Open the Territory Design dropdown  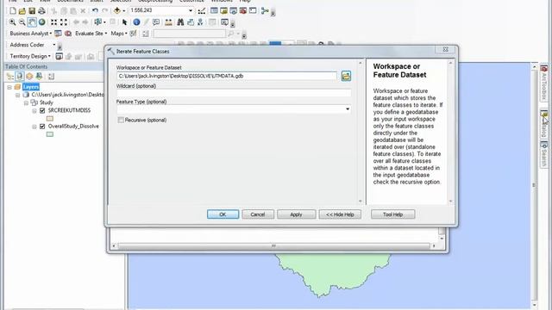pyautogui.click(x=30, y=56)
